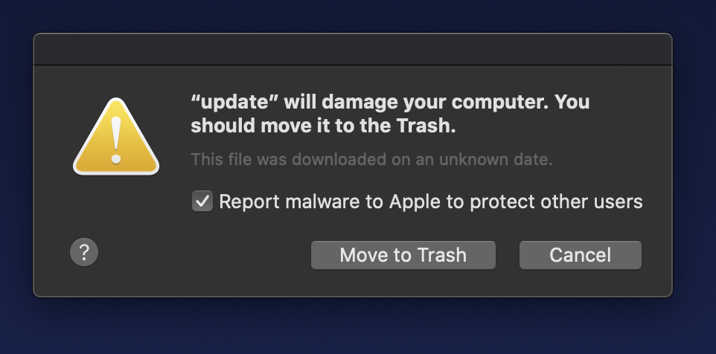716x354 pixels.
Task: Toggle the checkmark box beside Report malware
Action: pos(202,201)
